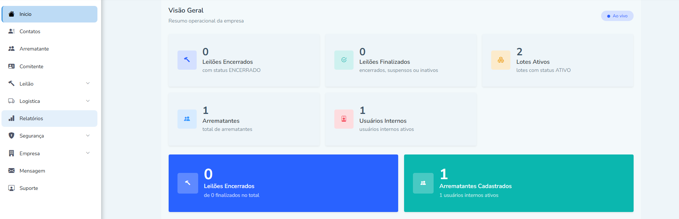Click the large 0 on blue banner
This screenshot has width=679, height=219.
pos(208,174)
